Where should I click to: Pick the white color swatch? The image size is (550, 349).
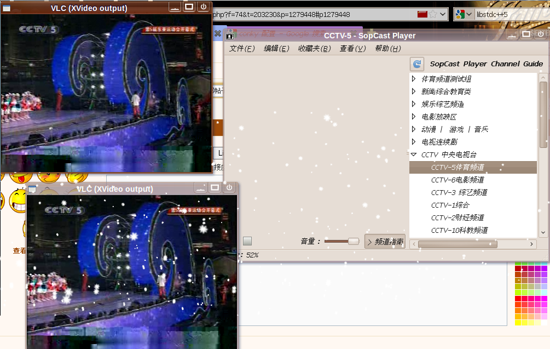544,323
